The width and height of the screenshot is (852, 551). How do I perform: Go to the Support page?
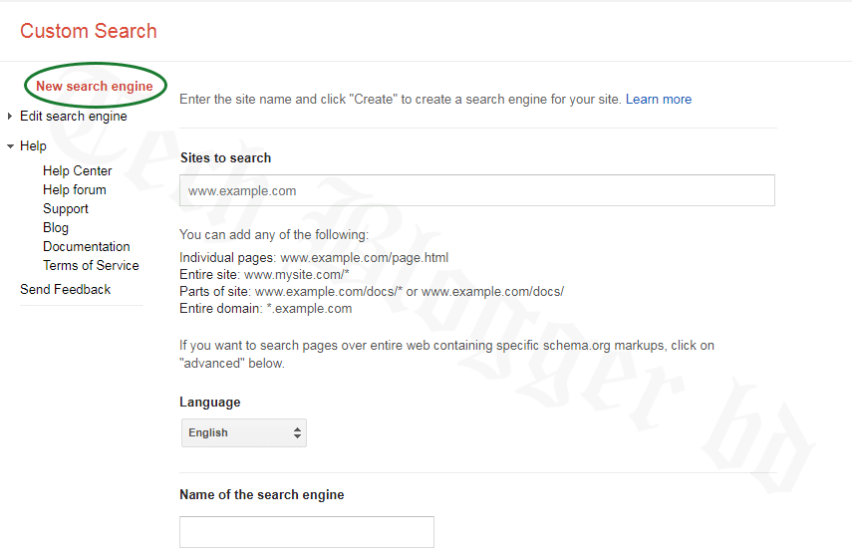pyautogui.click(x=66, y=209)
